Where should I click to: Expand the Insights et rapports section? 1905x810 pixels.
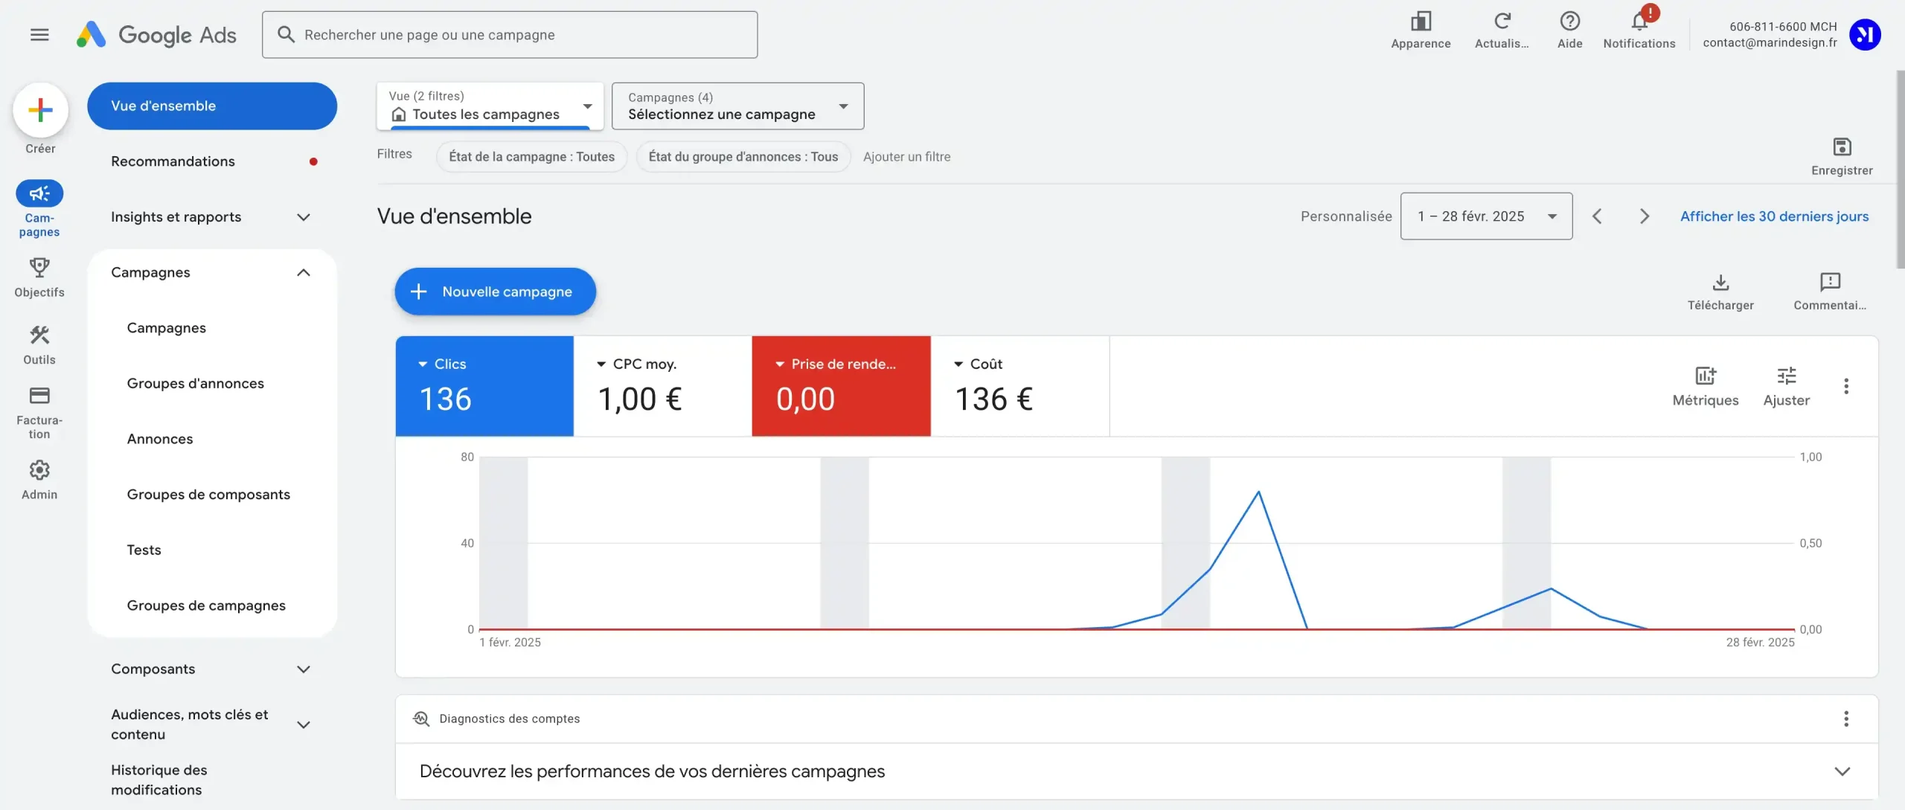click(303, 217)
